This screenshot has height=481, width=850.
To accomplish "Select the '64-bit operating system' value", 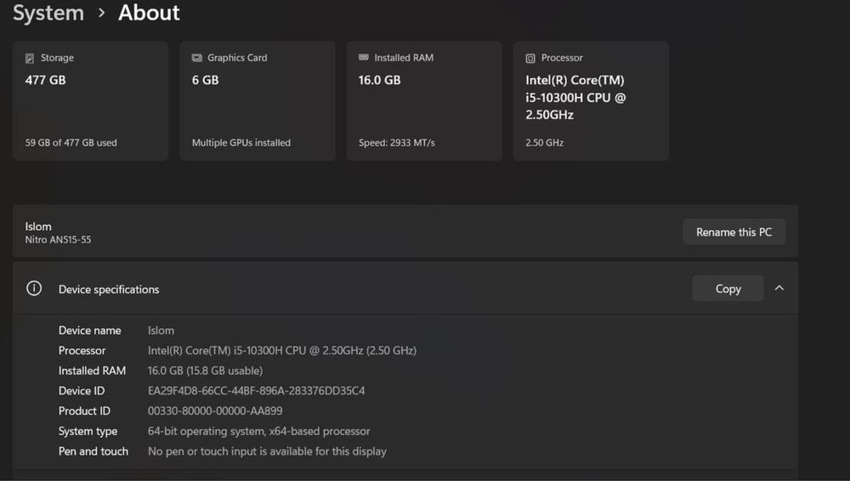I will coord(258,431).
